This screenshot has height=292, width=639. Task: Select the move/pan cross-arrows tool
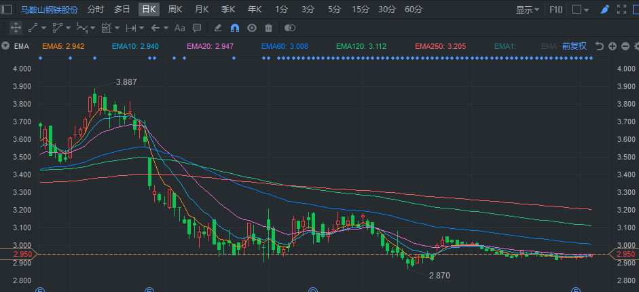(16, 28)
